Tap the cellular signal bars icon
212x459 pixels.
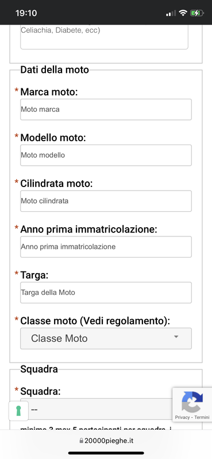coord(171,13)
